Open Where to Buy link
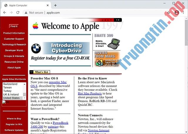Screen dimensions: 188x134 (x=14, y=119)
